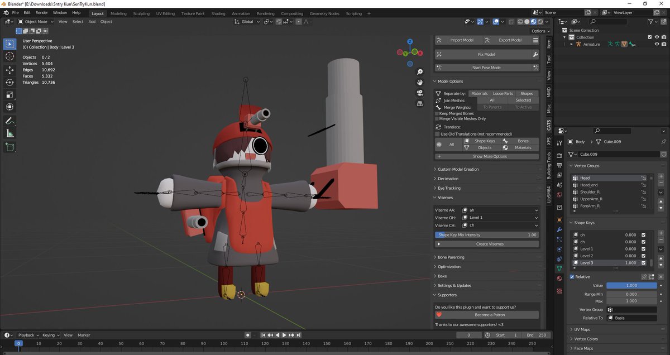
Task: Add a new vertex group plus button
Action: point(661,176)
